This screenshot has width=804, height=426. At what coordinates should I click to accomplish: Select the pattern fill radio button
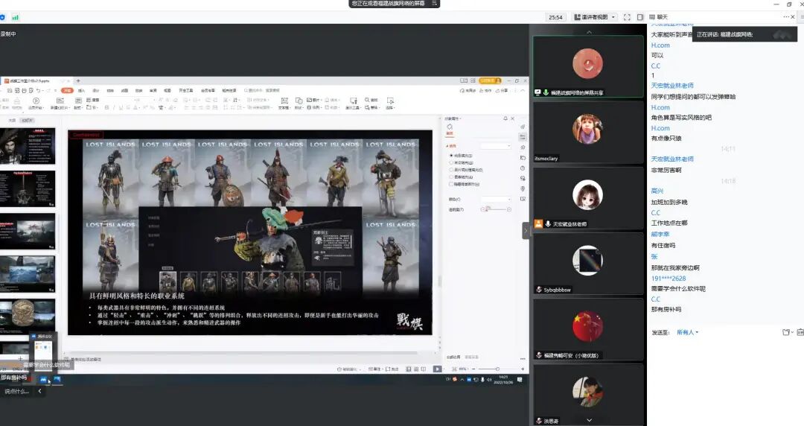(x=452, y=177)
